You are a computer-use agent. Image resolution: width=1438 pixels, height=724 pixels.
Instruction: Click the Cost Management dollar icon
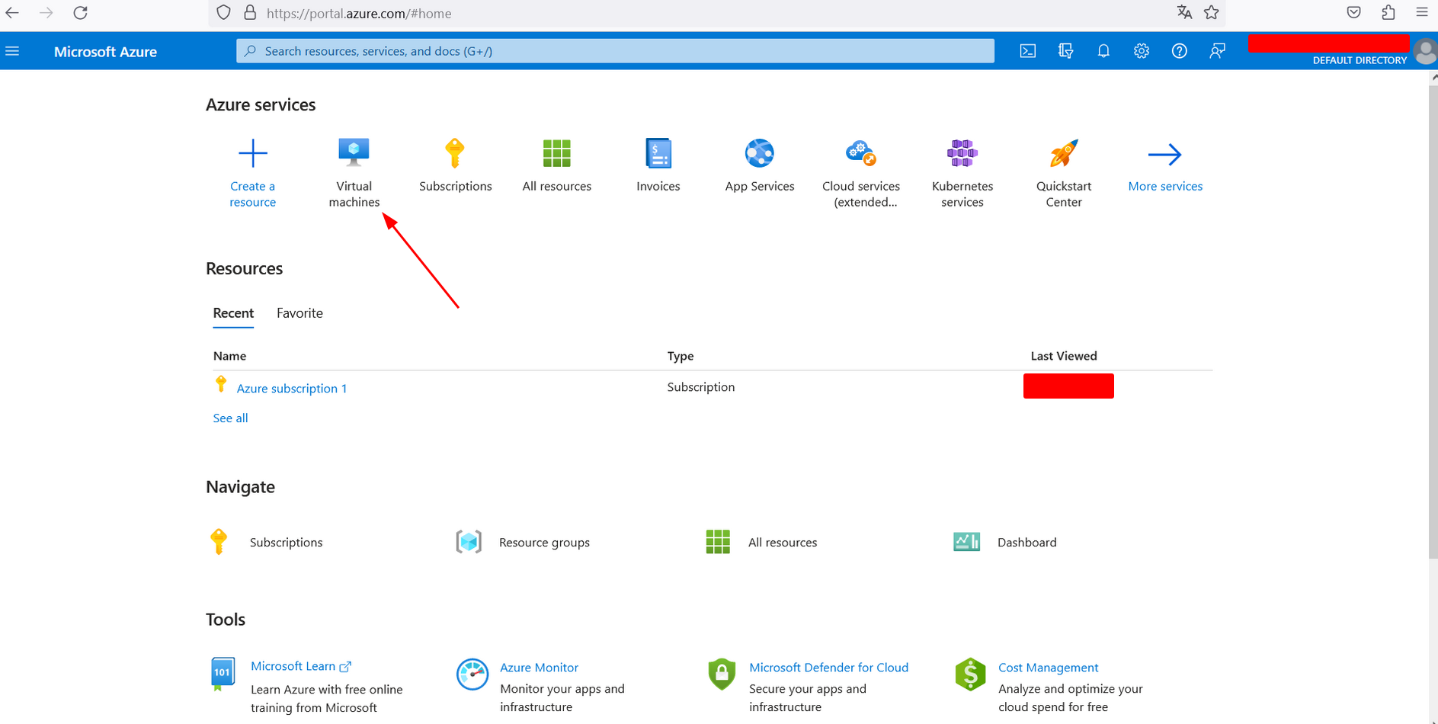(x=970, y=674)
